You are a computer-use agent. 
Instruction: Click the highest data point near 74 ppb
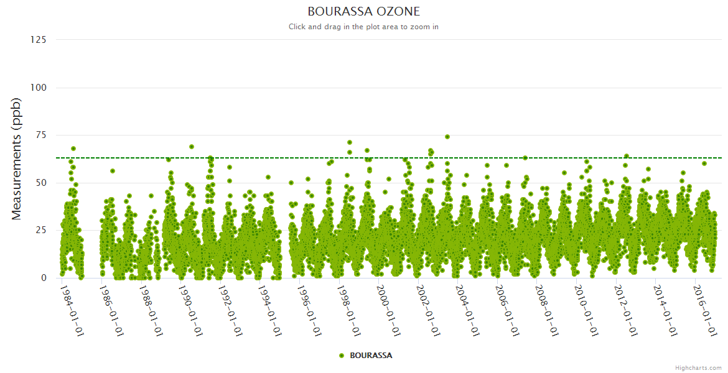coord(447,137)
